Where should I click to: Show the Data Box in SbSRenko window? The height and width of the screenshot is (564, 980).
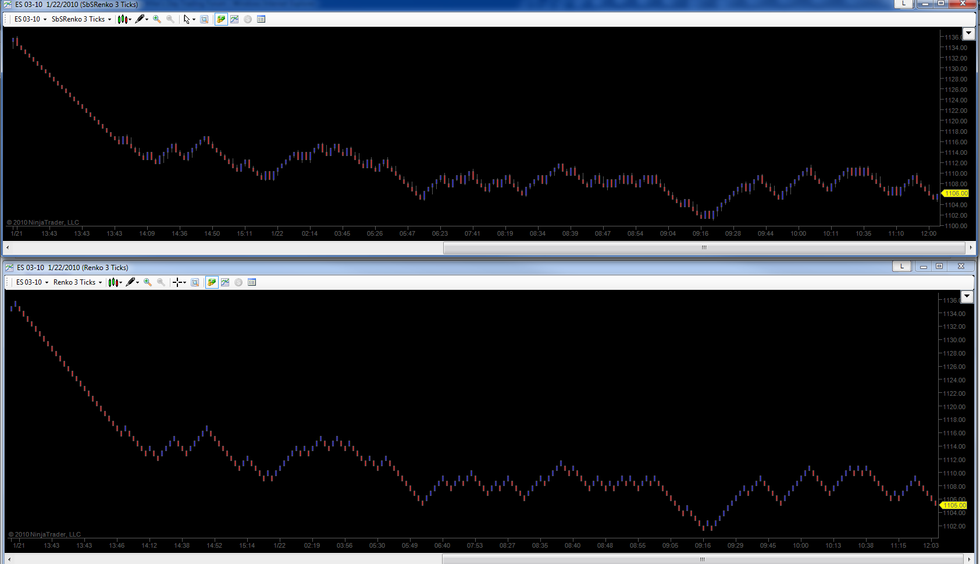coord(204,19)
